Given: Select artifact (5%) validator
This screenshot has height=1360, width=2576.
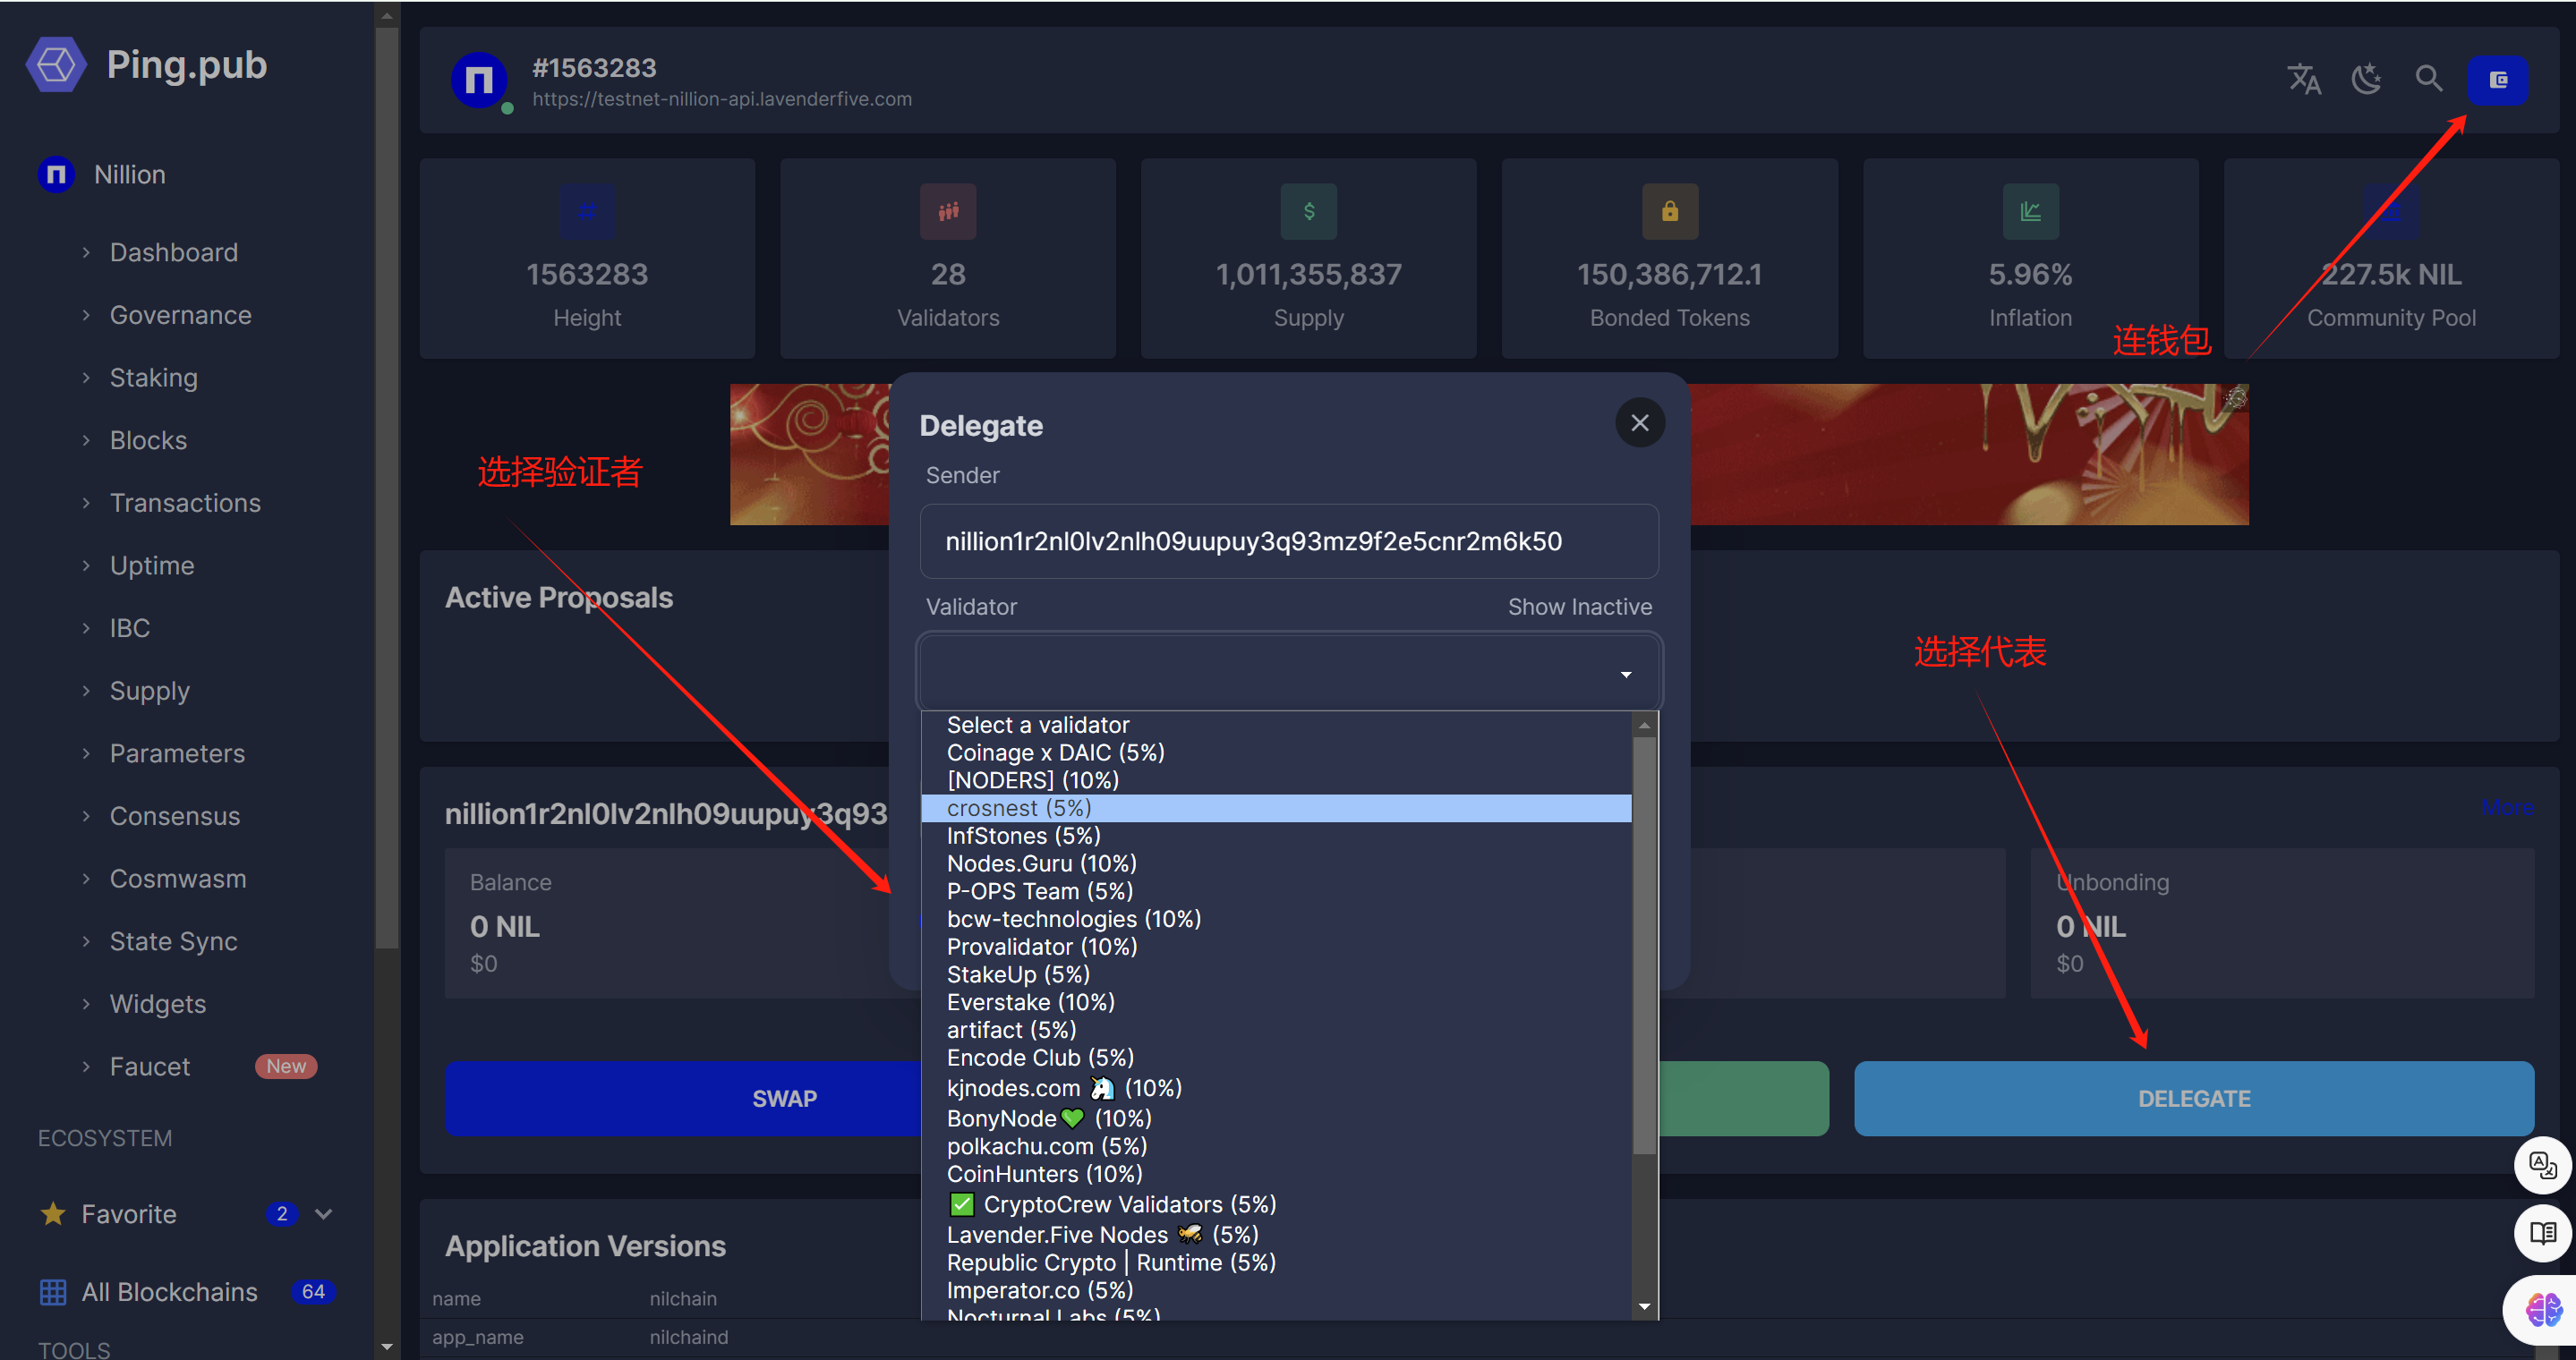Looking at the screenshot, I should [1275, 1029].
